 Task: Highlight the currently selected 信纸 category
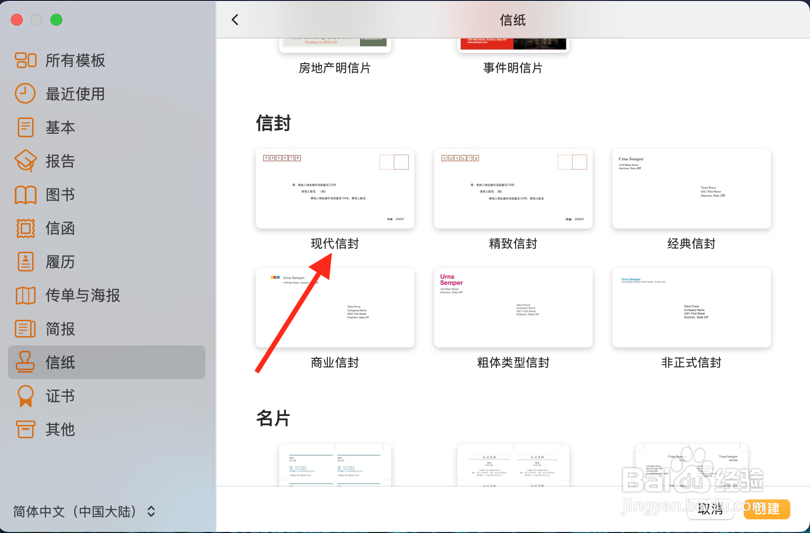tap(60, 362)
